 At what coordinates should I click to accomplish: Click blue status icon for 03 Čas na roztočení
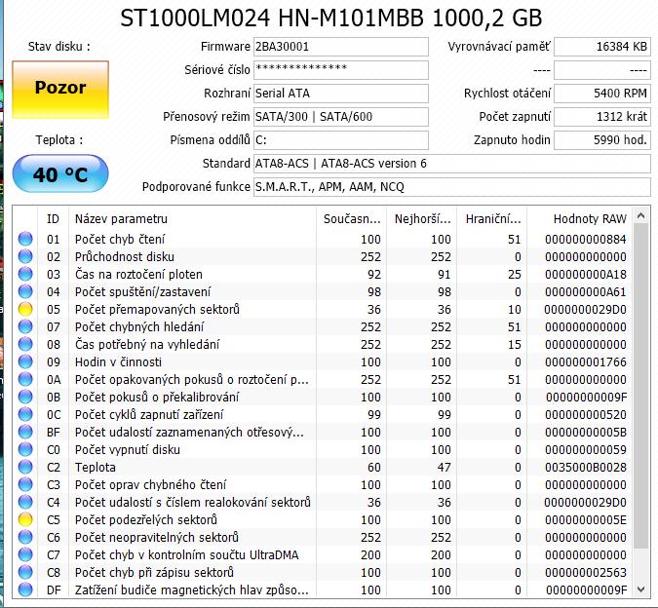pyautogui.click(x=25, y=274)
